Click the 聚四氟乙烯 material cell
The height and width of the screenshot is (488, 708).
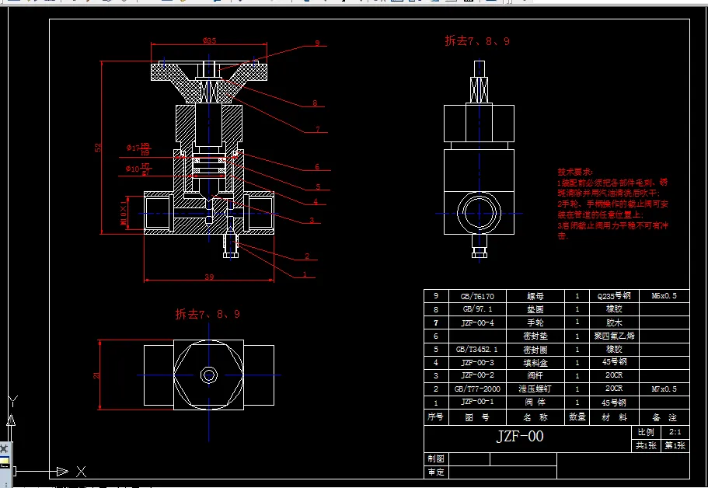614,336
